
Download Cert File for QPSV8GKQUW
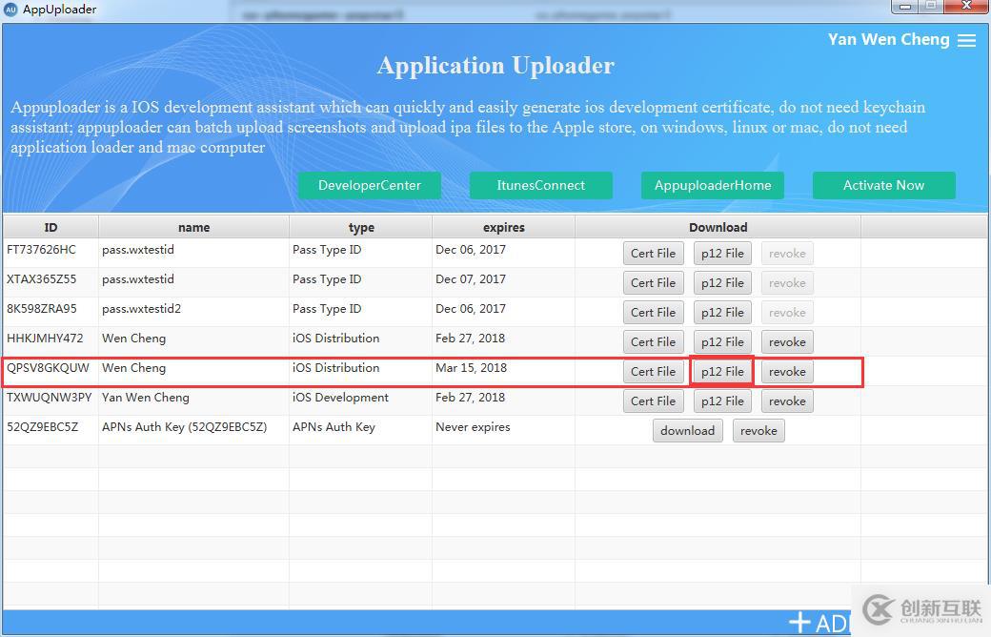point(653,372)
